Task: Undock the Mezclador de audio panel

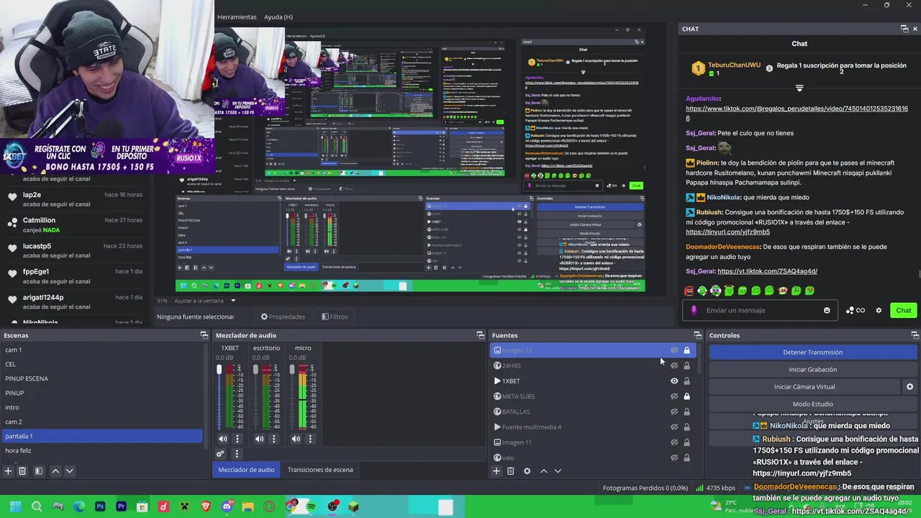Action: [481, 335]
